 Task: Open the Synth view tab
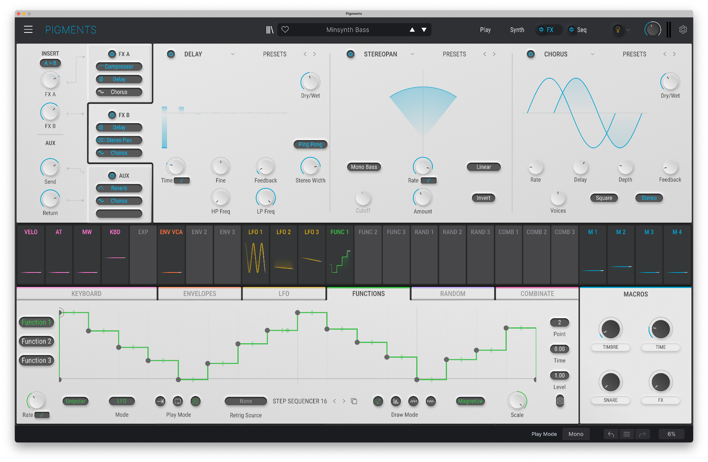517,30
